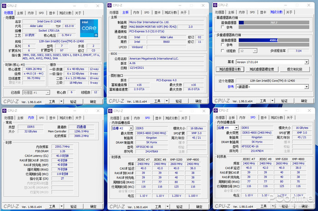Click the core speed value 4389.26 MHz
The image size is (318, 211).
coord(34,69)
